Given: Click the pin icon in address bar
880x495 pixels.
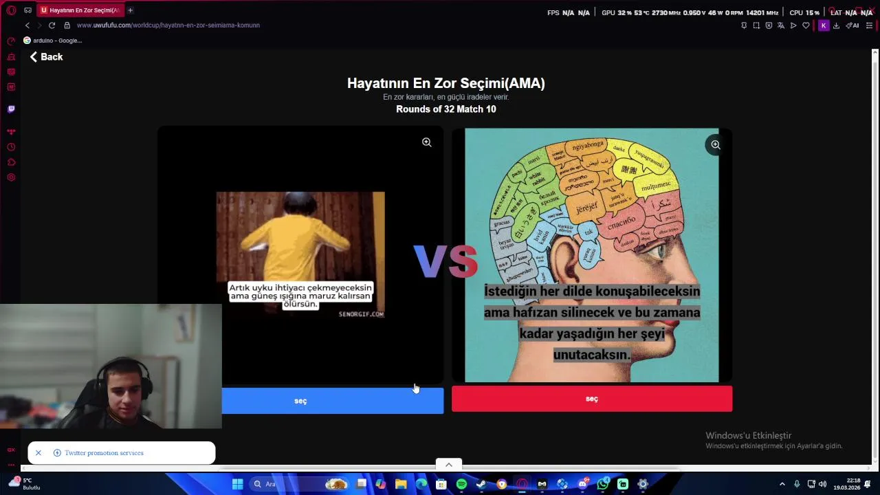Looking at the screenshot, I should tap(744, 25).
